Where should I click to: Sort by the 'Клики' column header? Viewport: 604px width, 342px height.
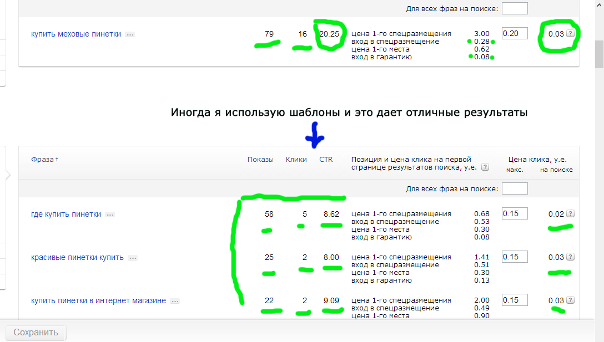click(296, 159)
